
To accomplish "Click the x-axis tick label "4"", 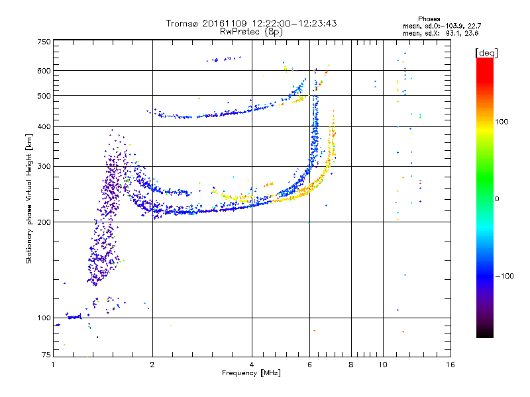I will coord(252,365).
